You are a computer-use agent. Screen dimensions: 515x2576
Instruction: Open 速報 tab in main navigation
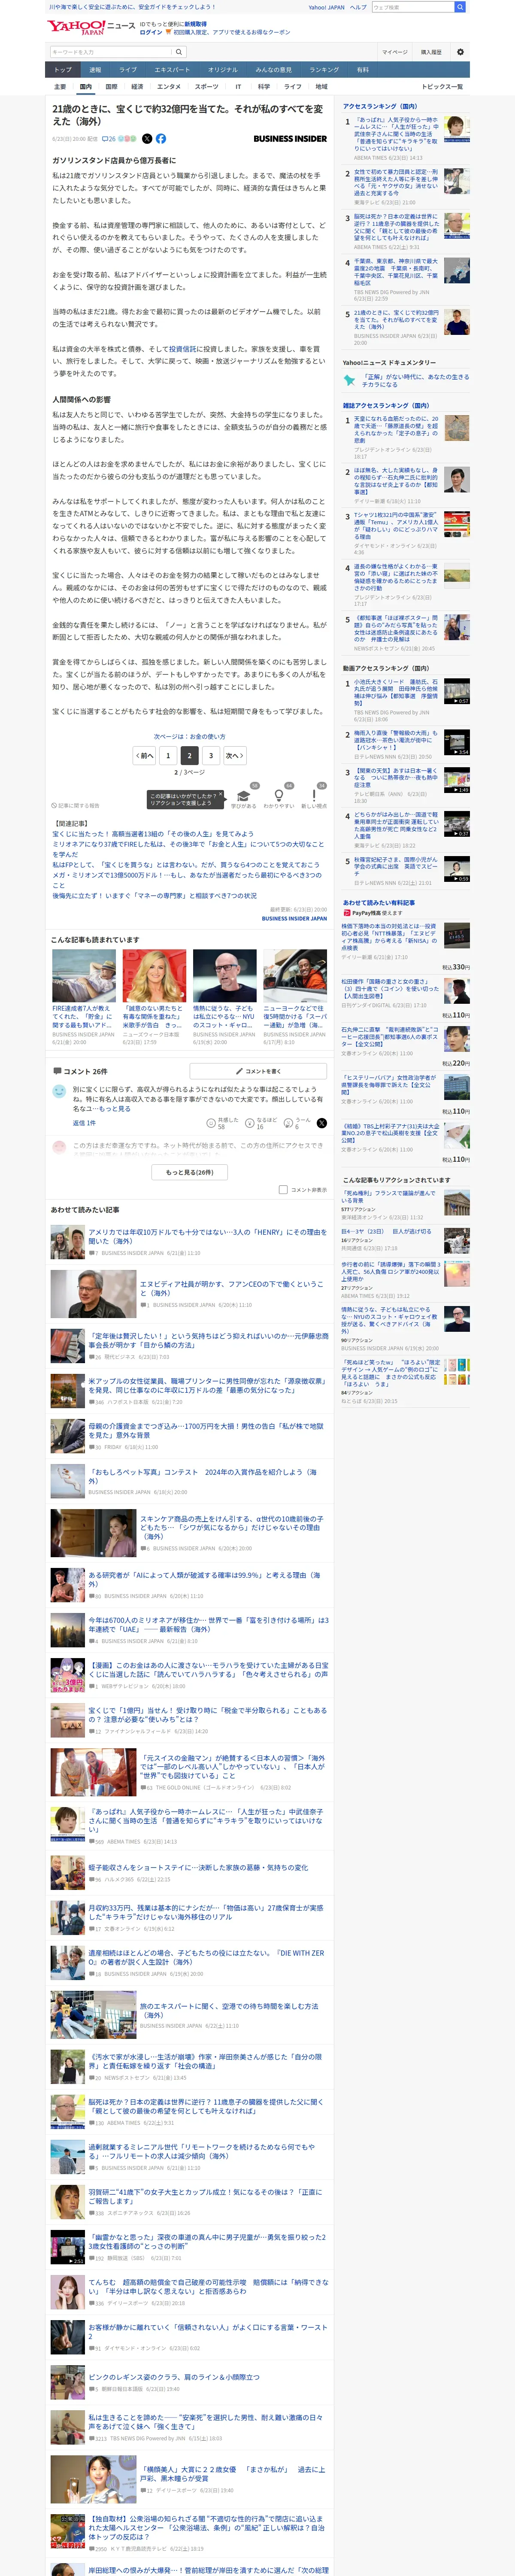pos(95,70)
